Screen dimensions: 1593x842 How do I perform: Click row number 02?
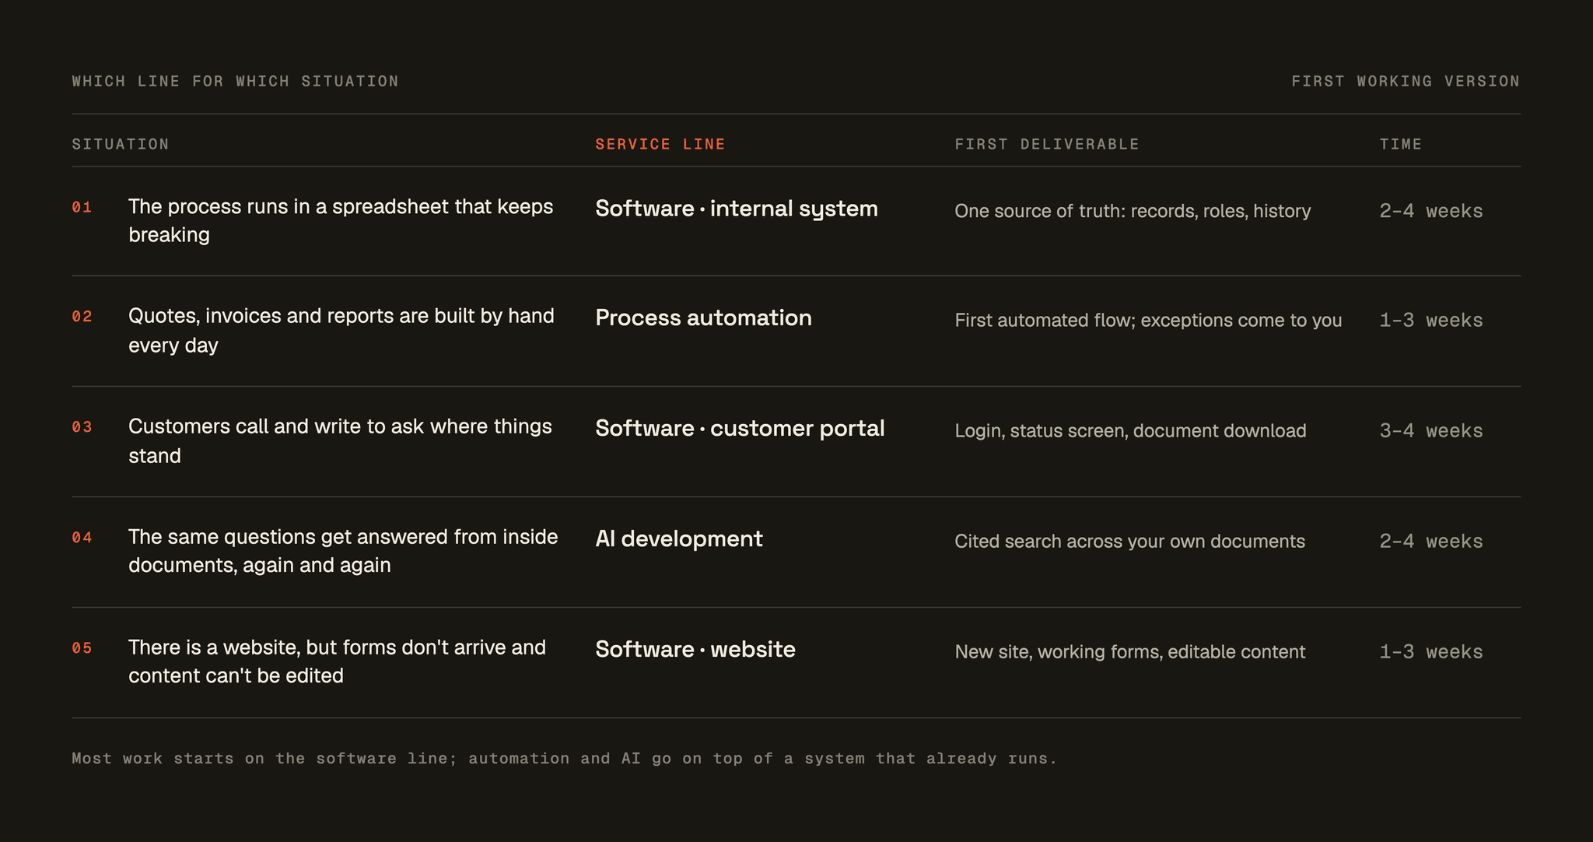82,317
